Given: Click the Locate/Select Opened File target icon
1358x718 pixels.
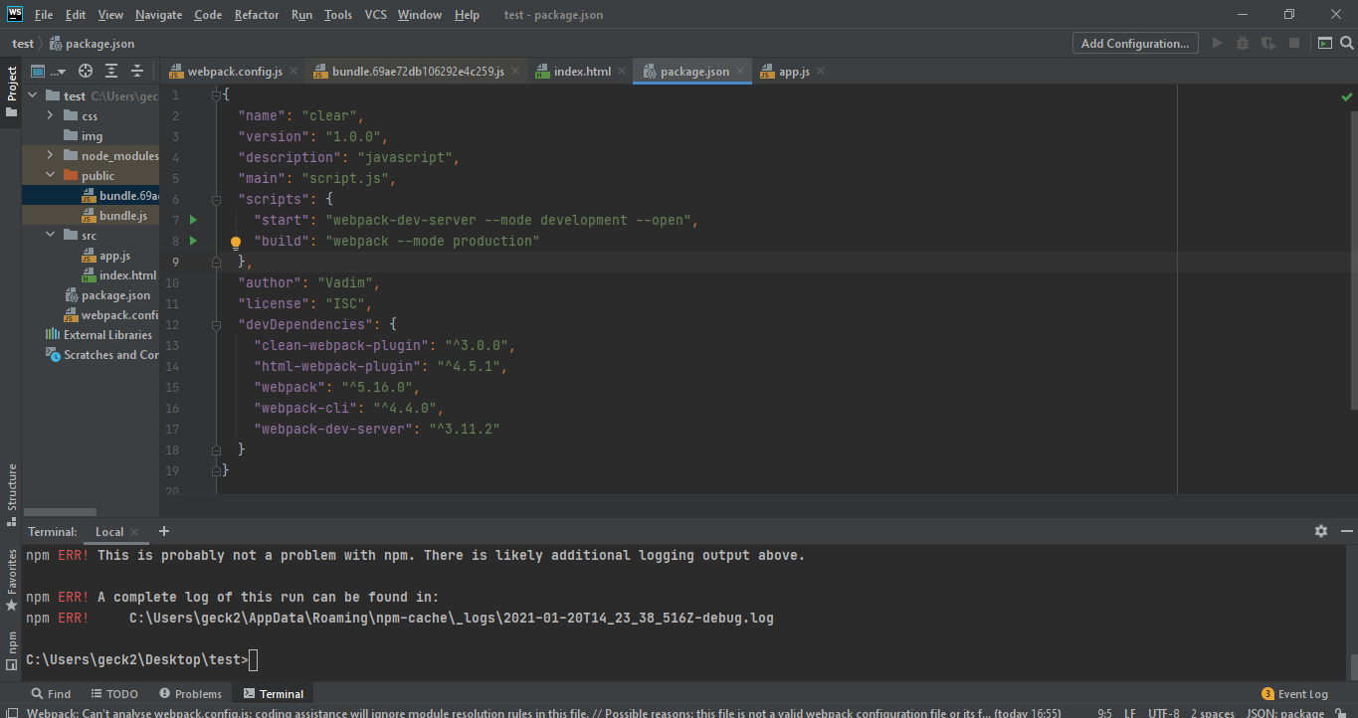Looking at the screenshot, I should click(86, 71).
